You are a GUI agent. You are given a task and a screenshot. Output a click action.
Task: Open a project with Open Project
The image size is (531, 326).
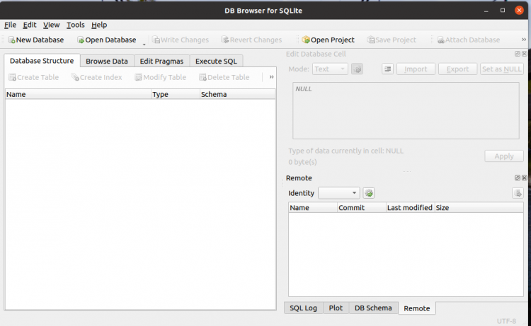point(328,40)
